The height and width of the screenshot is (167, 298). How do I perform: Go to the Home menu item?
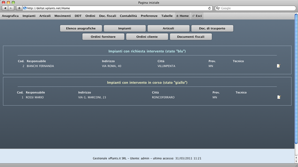click(x=183, y=16)
